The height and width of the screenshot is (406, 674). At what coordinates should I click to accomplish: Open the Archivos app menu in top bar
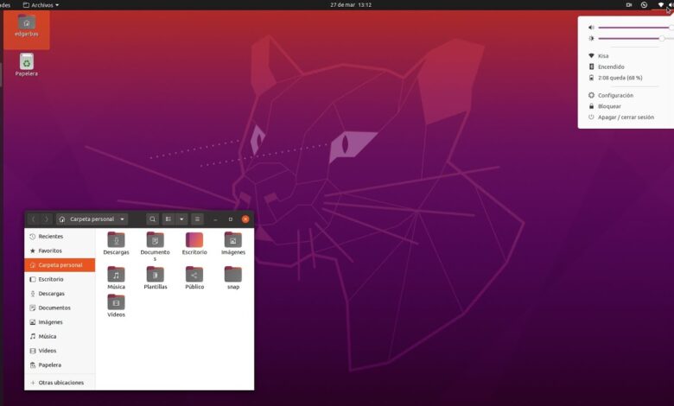coord(41,5)
